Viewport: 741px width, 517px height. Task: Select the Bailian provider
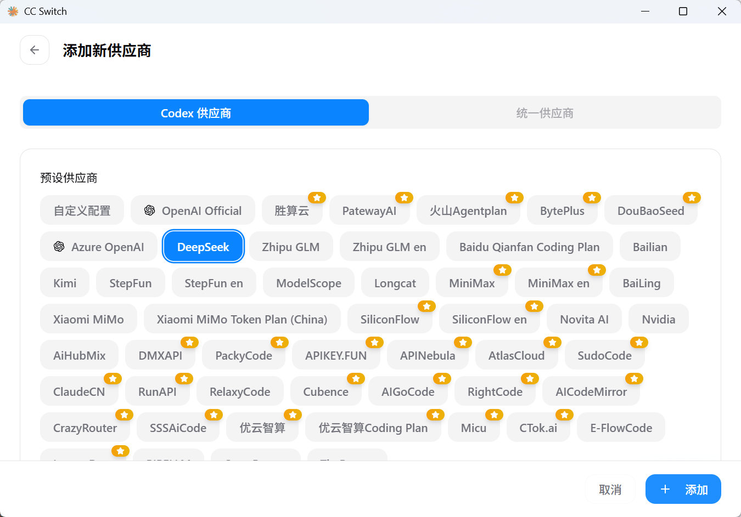[650, 247]
